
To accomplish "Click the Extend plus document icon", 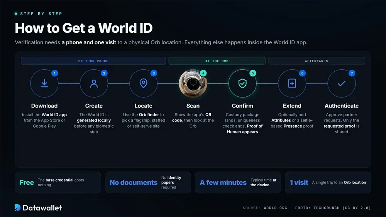I will click(292, 84).
